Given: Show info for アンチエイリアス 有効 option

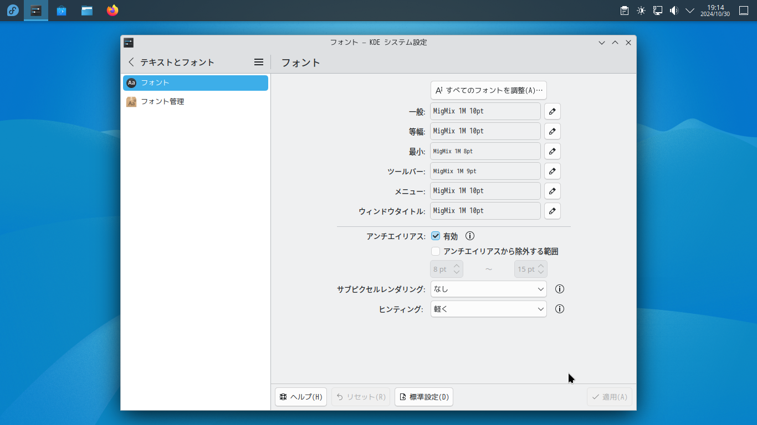Looking at the screenshot, I should tap(470, 236).
